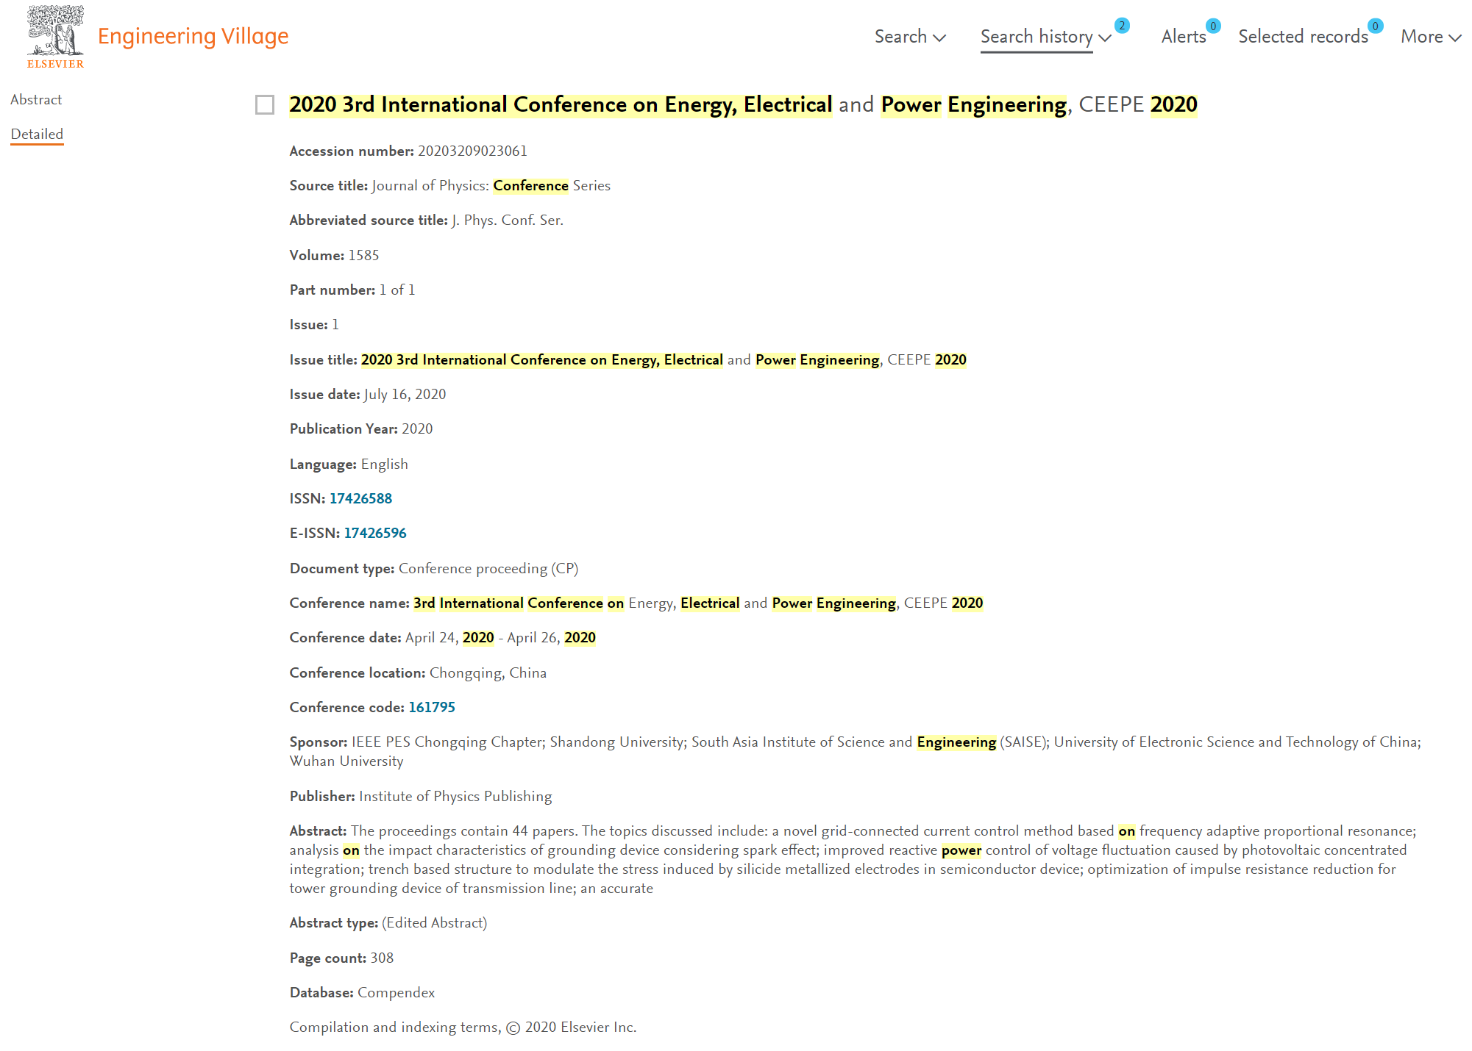
Task: Click the Page count 308 value
Action: [382, 958]
